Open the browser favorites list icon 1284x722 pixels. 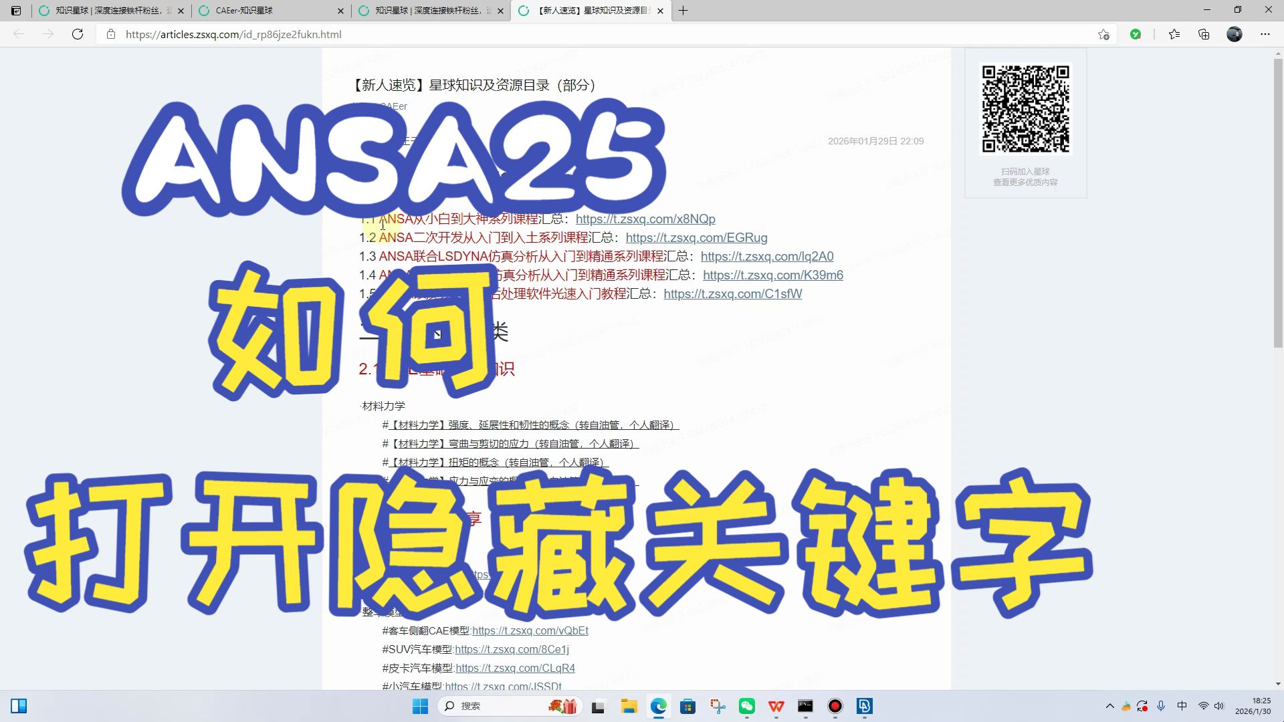point(1174,34)
